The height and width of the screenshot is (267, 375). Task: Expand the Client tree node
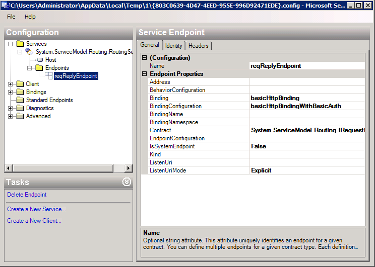click(11, 84)
